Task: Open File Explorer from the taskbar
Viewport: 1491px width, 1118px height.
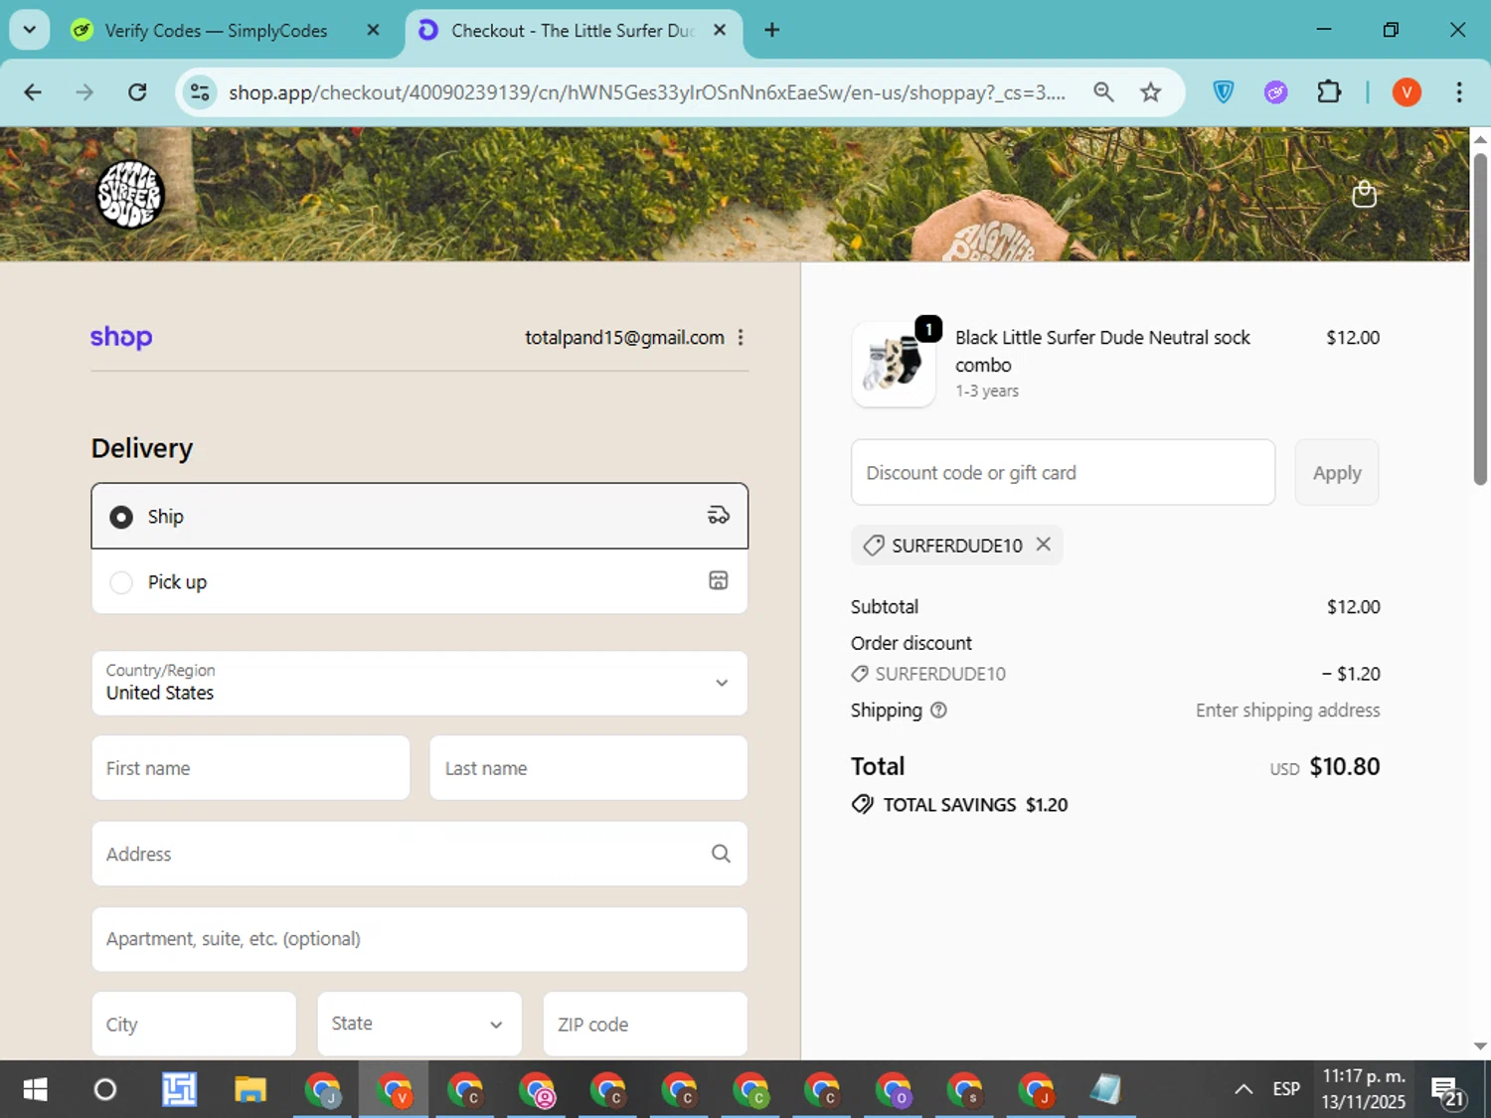Action: tap(250, 1090)
